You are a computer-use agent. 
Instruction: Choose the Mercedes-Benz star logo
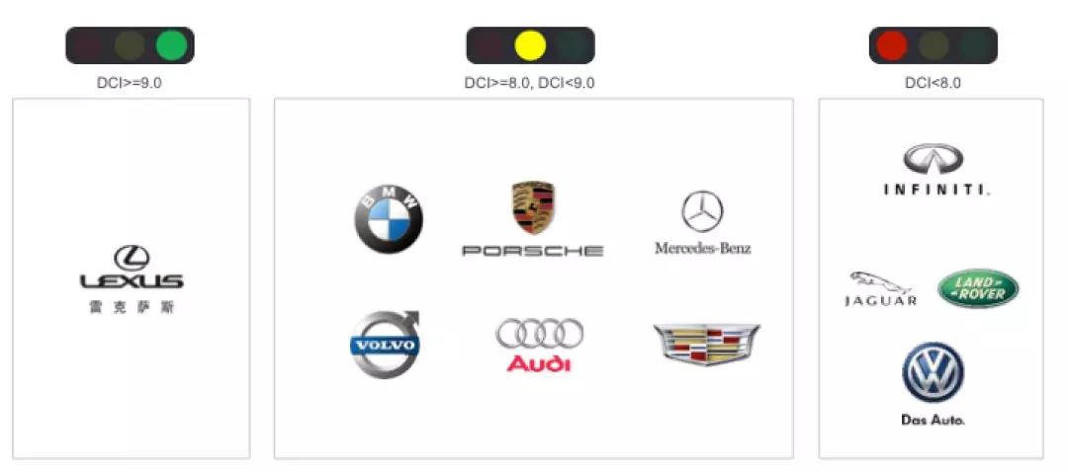(702, 211)
